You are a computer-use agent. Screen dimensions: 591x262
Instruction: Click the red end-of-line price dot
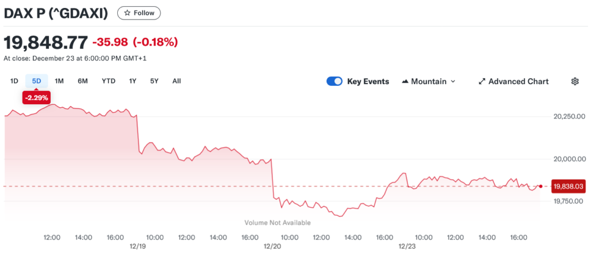tap(541, 186)
